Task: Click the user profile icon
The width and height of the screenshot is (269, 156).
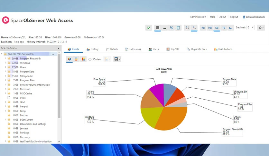Action: pyautogui.click(x=244, y=17)
